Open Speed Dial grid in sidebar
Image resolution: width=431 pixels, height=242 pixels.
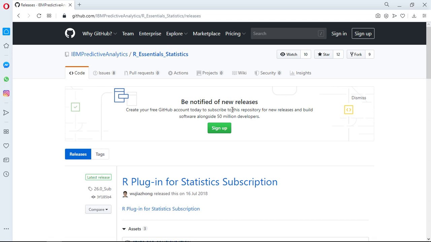(x=6, y=132)
